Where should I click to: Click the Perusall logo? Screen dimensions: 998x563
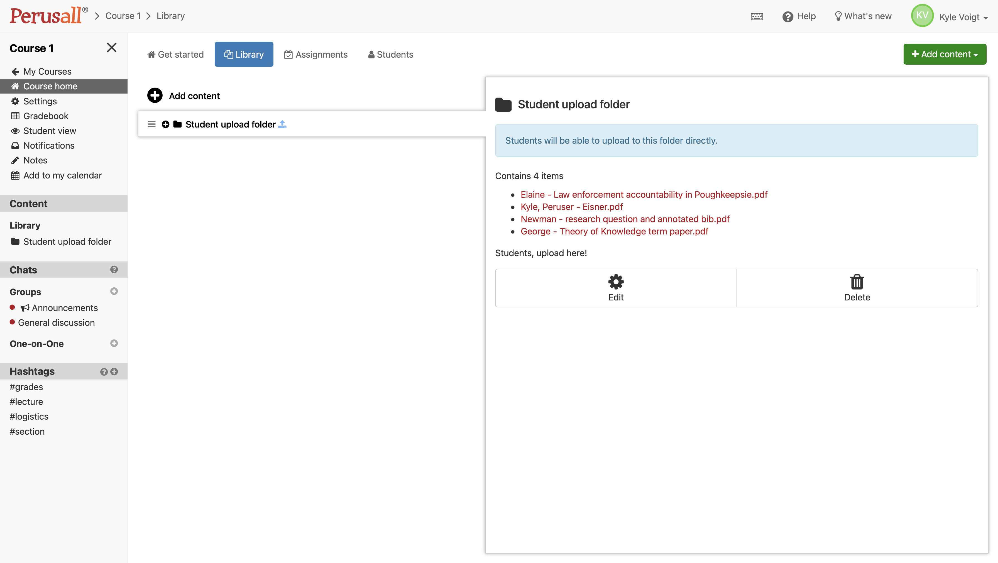[x=49, y=16]
